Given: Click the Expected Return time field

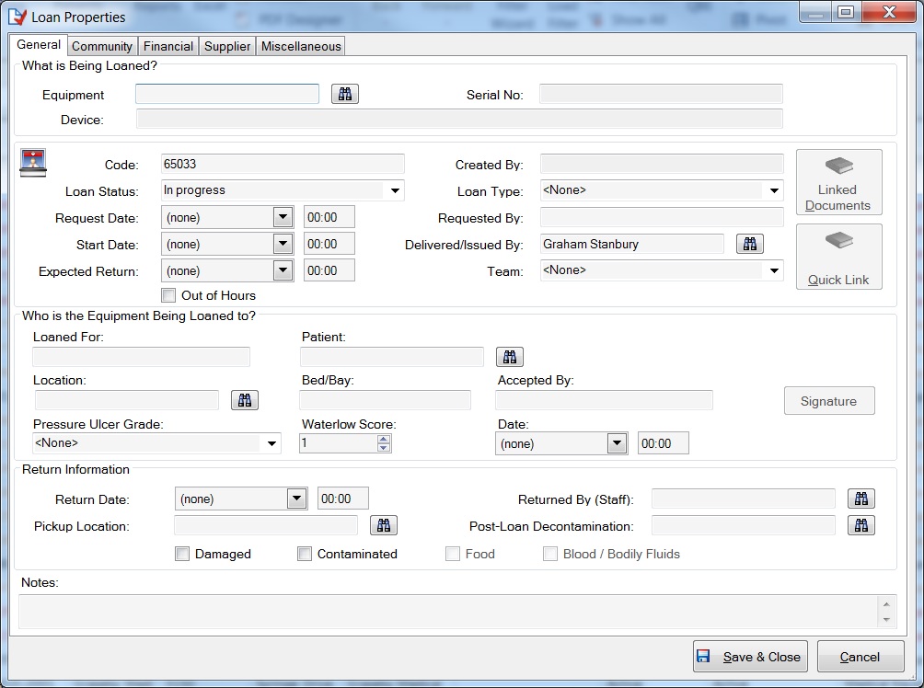Looking at the screenshot, I should click(329, 271).
